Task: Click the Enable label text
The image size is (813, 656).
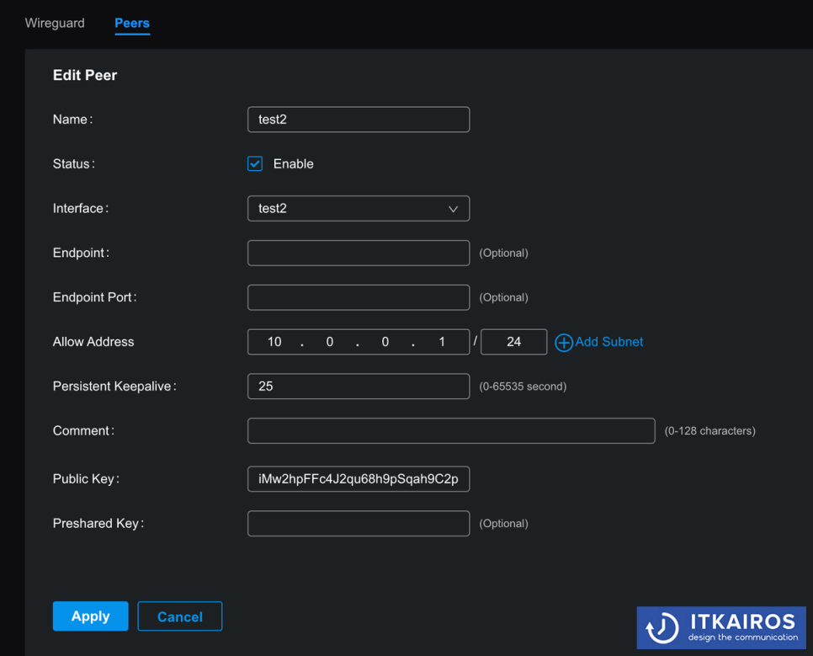Action: [294, 163]
